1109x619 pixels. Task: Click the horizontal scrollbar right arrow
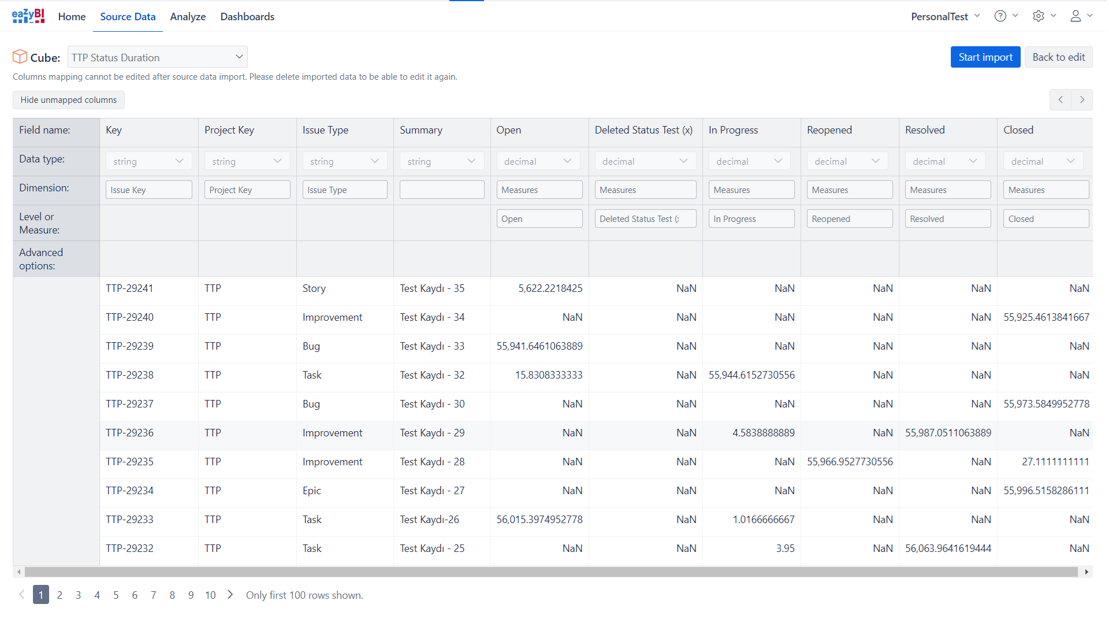click(x=1086, y=572)
